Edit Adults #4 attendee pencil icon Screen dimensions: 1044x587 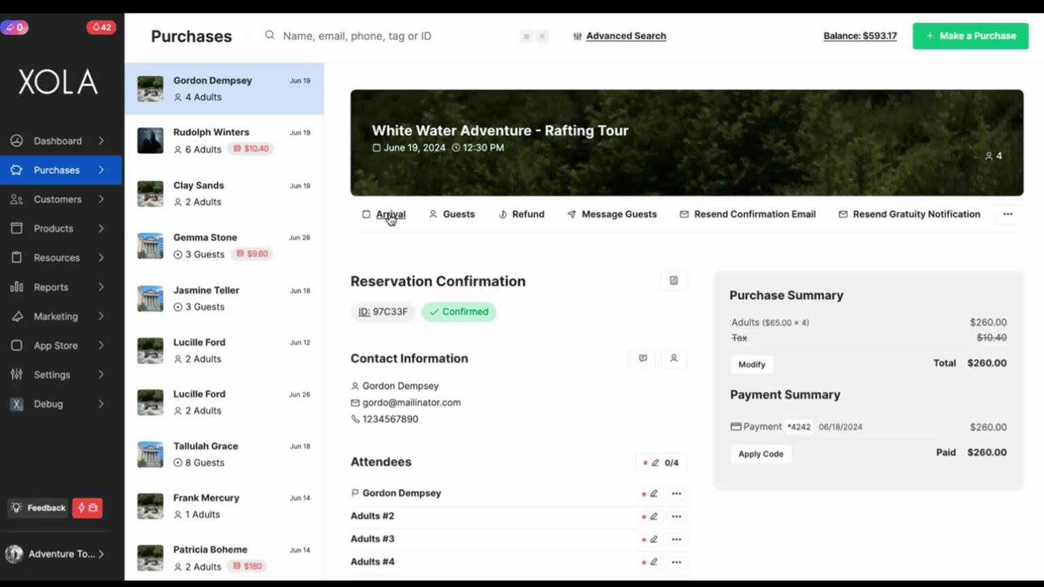point(654,562)
